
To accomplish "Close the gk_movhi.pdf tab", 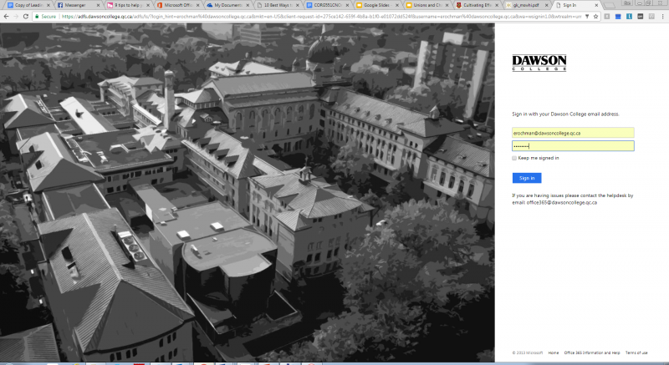I will point(547,5).
